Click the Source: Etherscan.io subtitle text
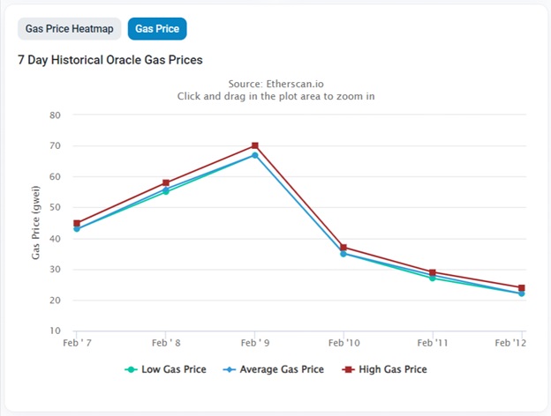 pos(275,84)
